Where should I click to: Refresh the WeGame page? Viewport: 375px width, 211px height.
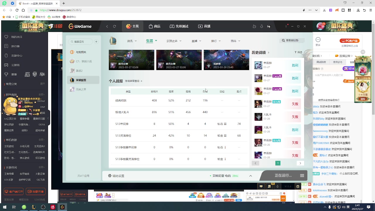(115, 26)
